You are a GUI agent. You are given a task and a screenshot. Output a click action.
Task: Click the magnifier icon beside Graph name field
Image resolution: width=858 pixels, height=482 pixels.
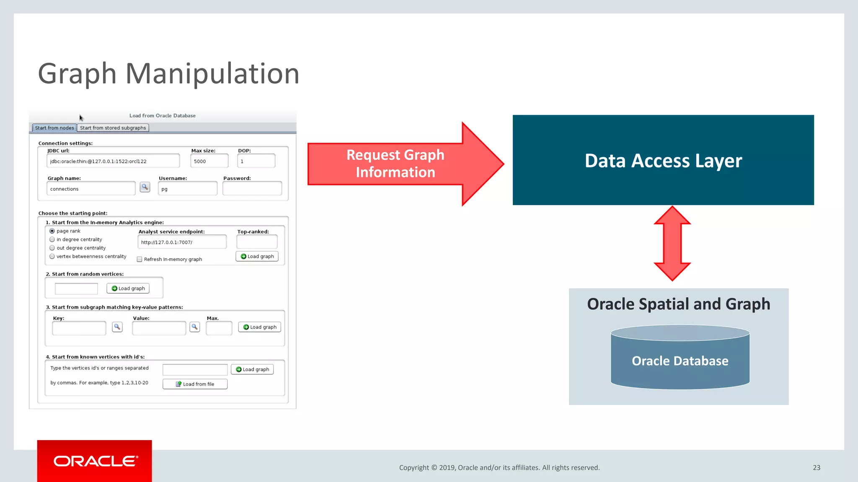145,187
